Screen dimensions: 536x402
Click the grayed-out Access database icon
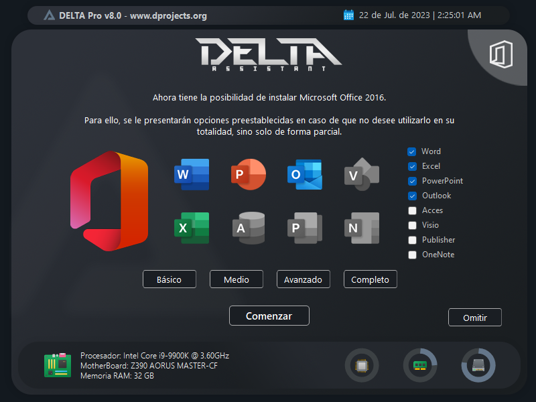(x=248, y=228)
